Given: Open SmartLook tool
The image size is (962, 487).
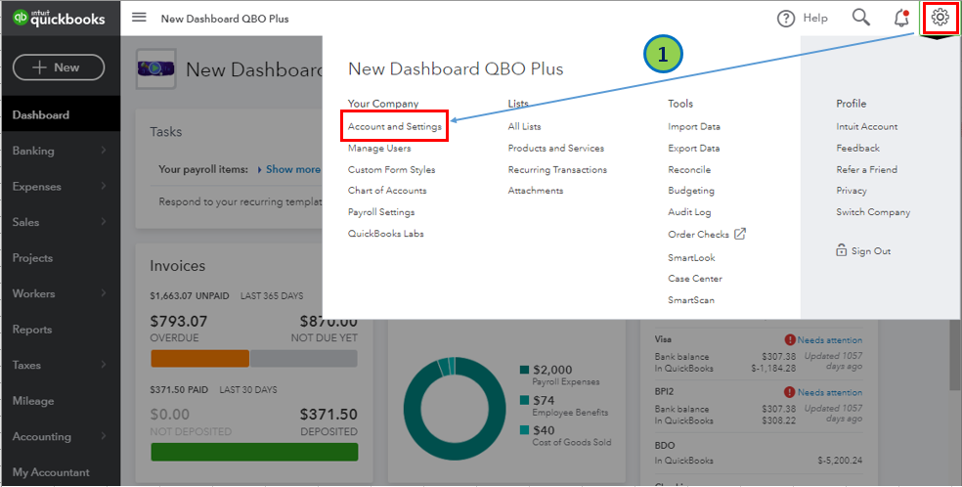Looking at the screenshot, I should [691, 257].
